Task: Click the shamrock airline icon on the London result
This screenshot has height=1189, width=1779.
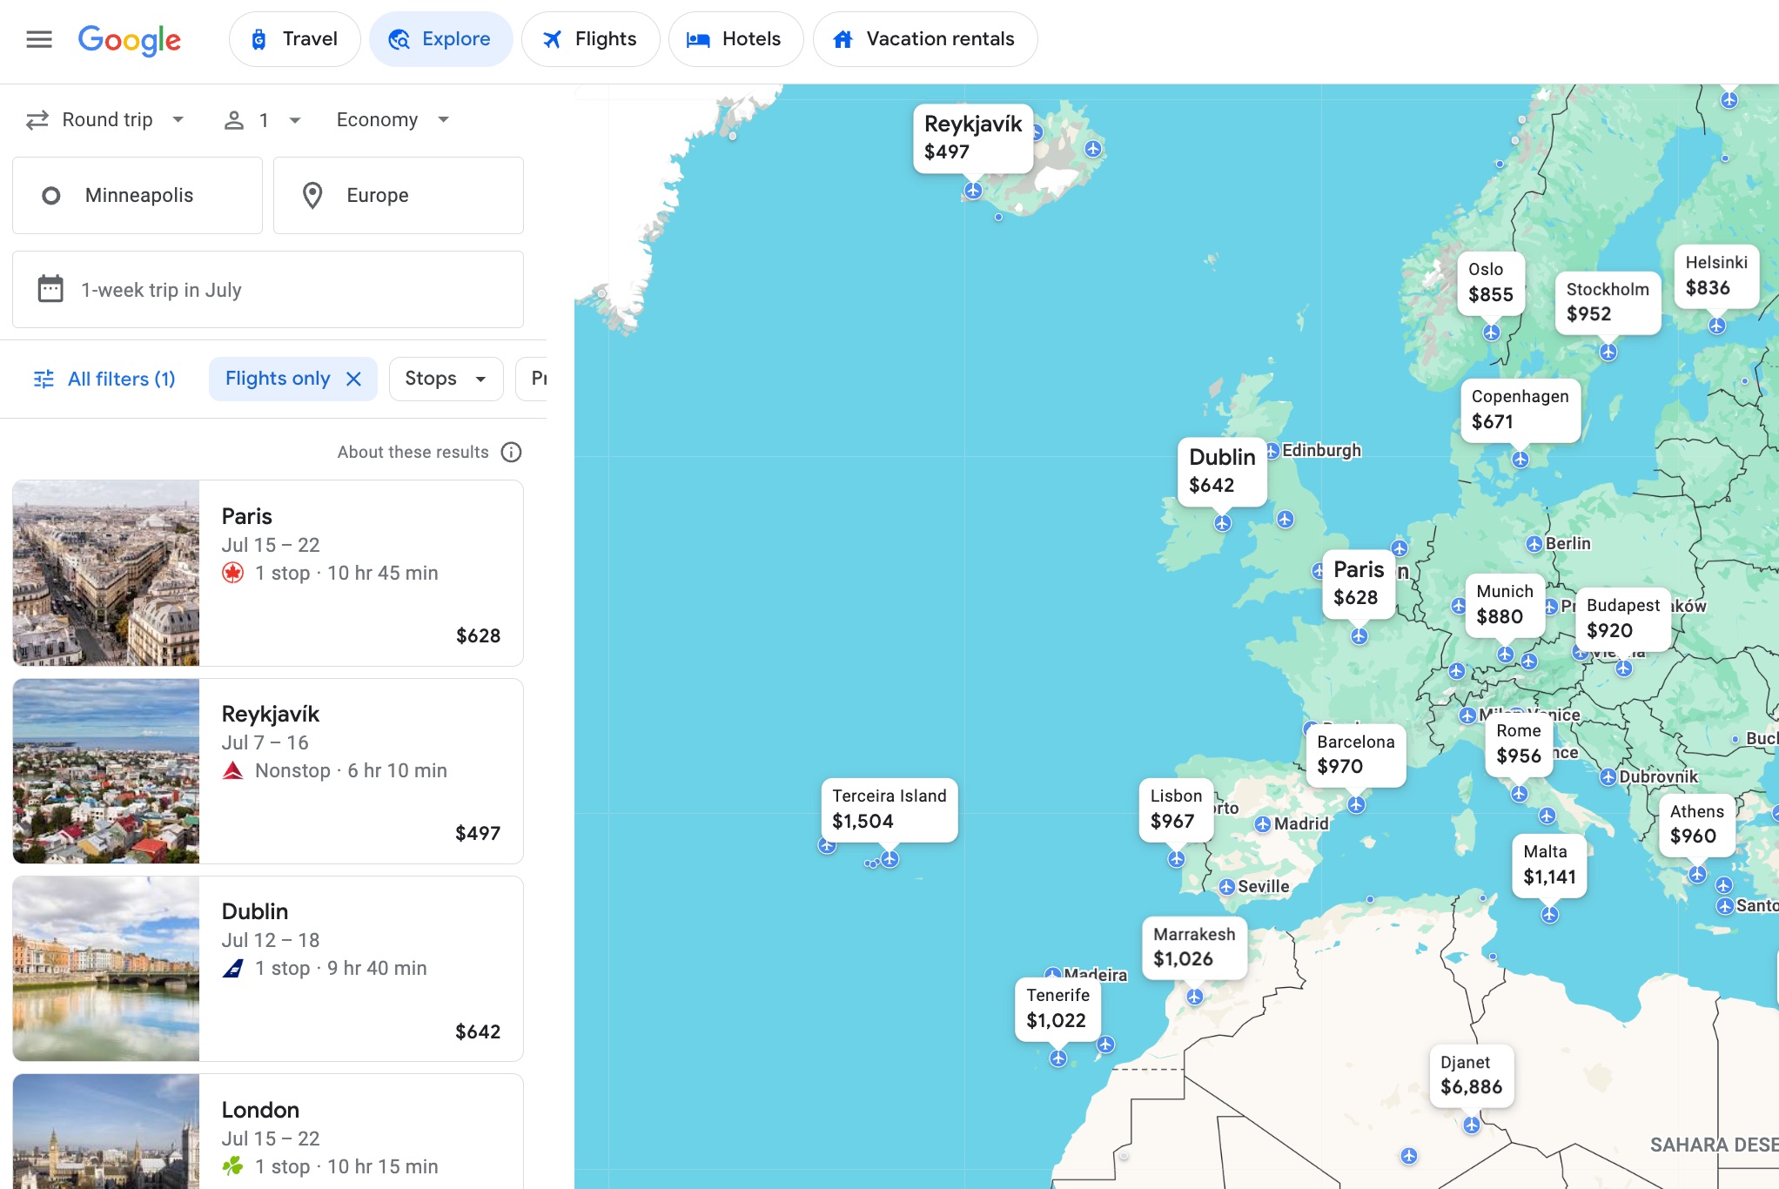Action: 233,1165
